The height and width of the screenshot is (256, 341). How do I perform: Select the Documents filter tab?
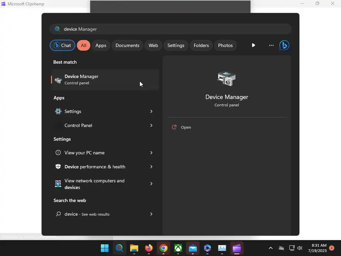coord(127,45)
